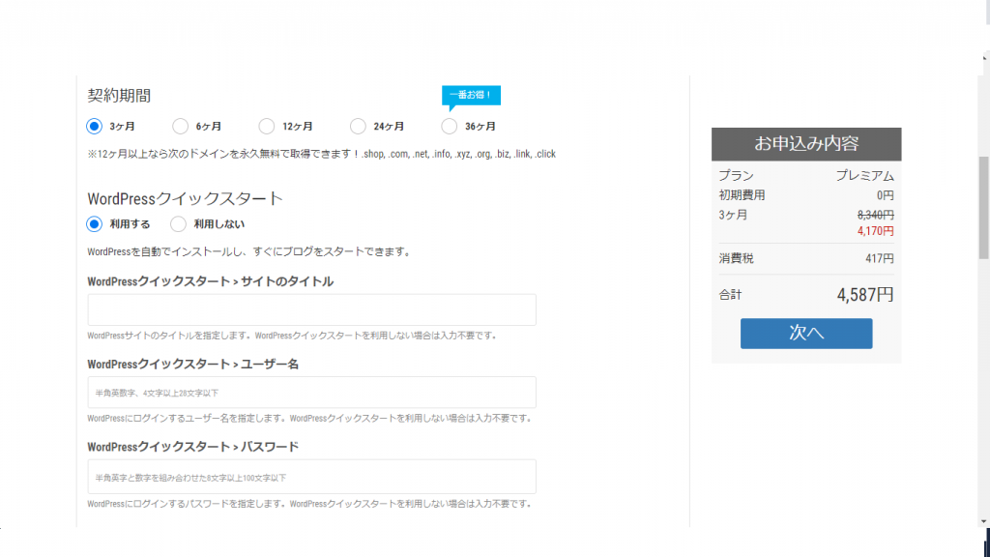Click the 次へ button

(x=806, y=333)
